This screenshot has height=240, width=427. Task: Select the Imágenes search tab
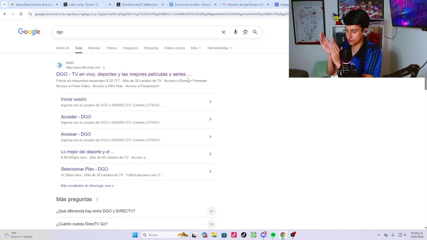coord(130,48)
